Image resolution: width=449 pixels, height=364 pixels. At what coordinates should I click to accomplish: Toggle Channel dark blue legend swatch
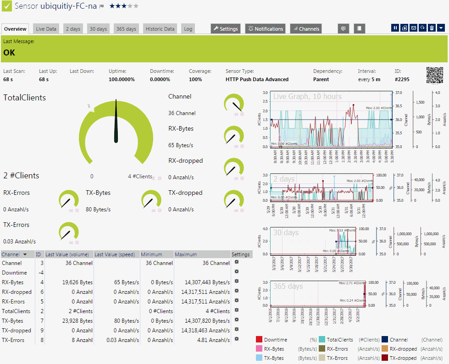pos(385,340)
